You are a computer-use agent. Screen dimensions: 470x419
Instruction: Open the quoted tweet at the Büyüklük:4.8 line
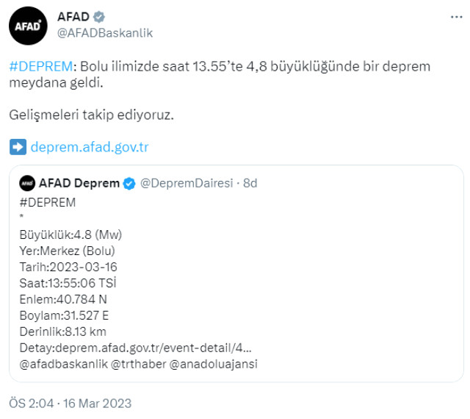[70, 234]
